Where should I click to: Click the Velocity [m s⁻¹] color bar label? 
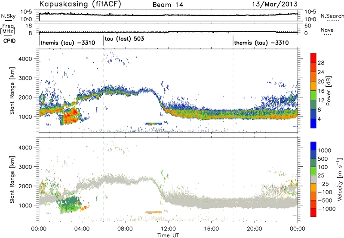[340, 179]
